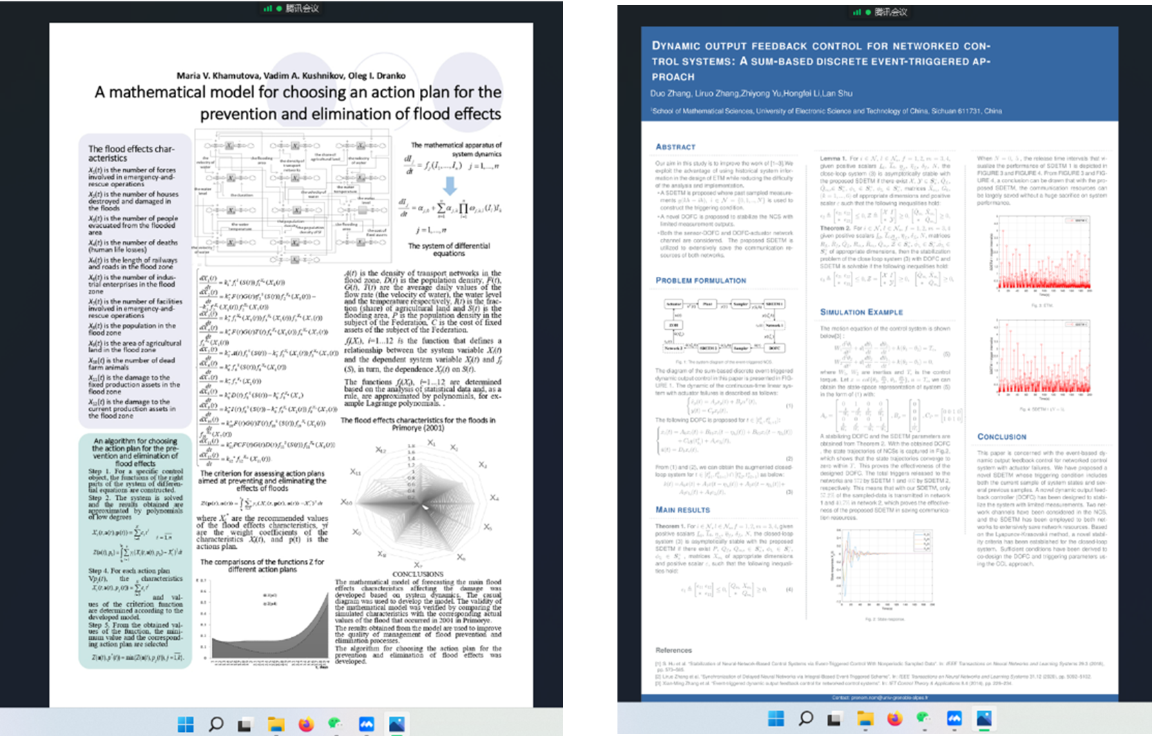Open Windows Start menu in left taskbar
Image resolution: width=1152 pixels, height=736 pixels.
tap(186, 724)
